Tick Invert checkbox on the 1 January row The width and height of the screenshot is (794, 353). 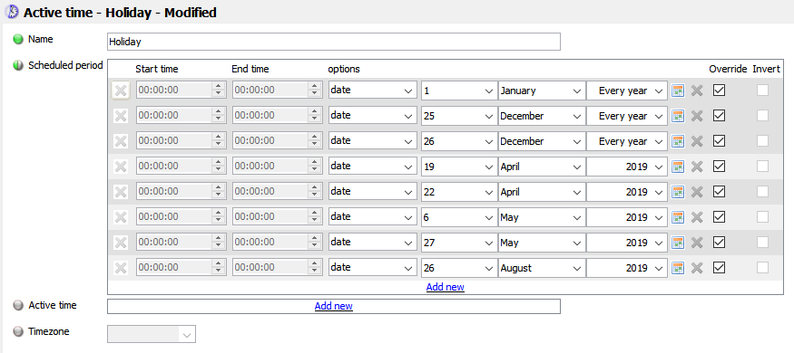click(x=762, y=90)
